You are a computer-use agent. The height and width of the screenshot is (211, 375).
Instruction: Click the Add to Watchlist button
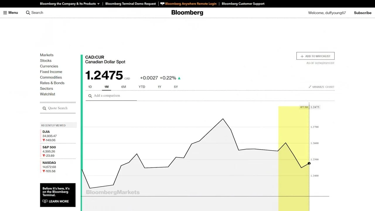pos(316,56)
